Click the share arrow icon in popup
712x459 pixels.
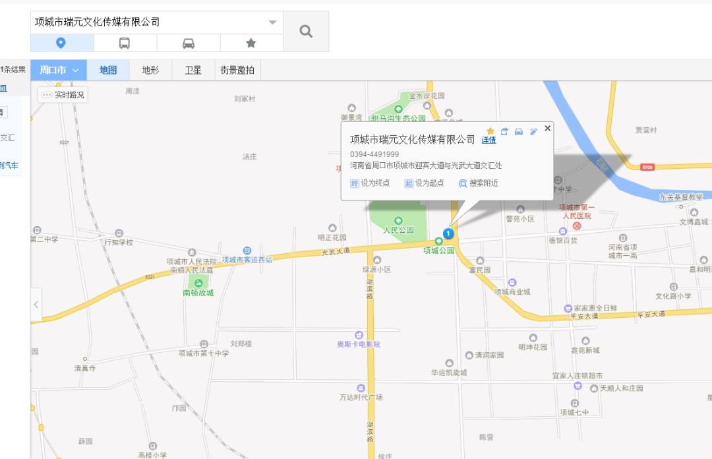point(504,131)
